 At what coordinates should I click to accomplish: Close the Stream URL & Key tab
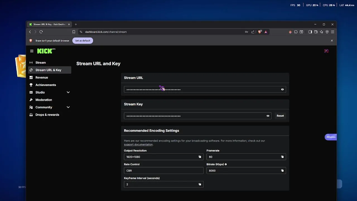[x=69, y=24]
